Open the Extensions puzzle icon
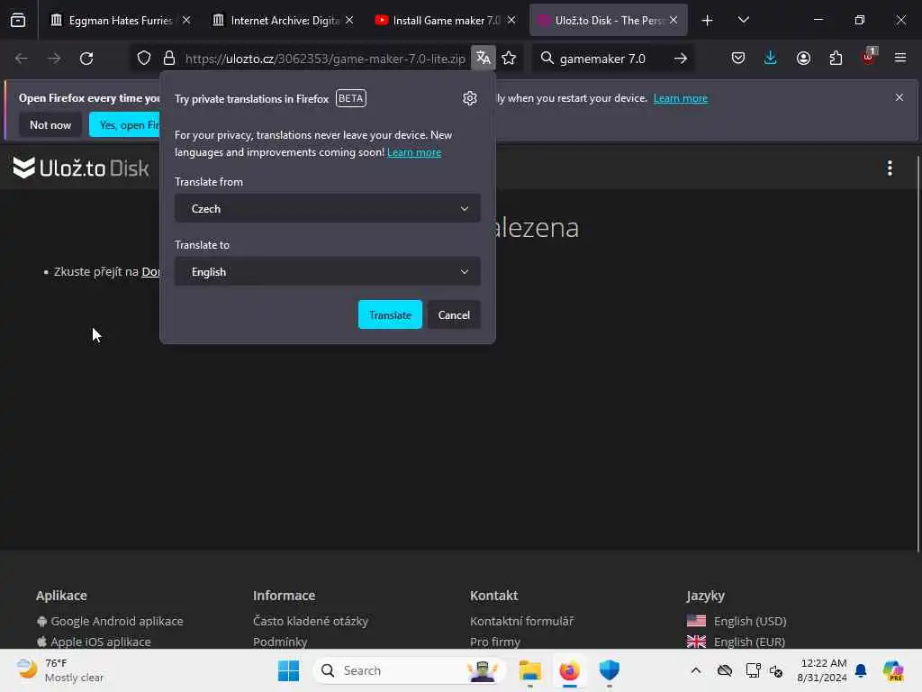The image size is (922, 692). pos(836,58)
